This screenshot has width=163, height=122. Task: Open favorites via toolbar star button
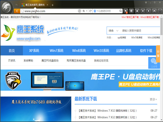click(x=143, y=11)
